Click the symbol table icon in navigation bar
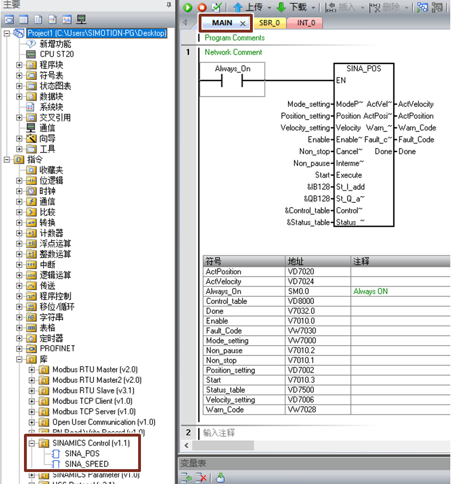 click(x=22, y=19)
